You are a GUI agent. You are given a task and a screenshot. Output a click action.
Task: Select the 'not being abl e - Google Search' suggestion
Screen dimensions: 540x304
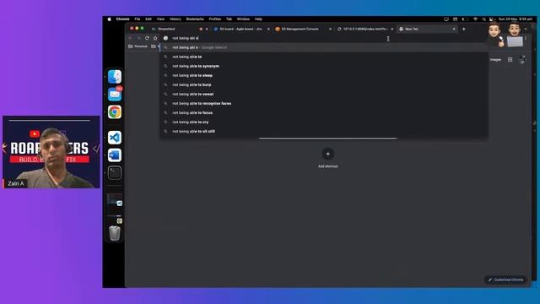tap(324, 47)
